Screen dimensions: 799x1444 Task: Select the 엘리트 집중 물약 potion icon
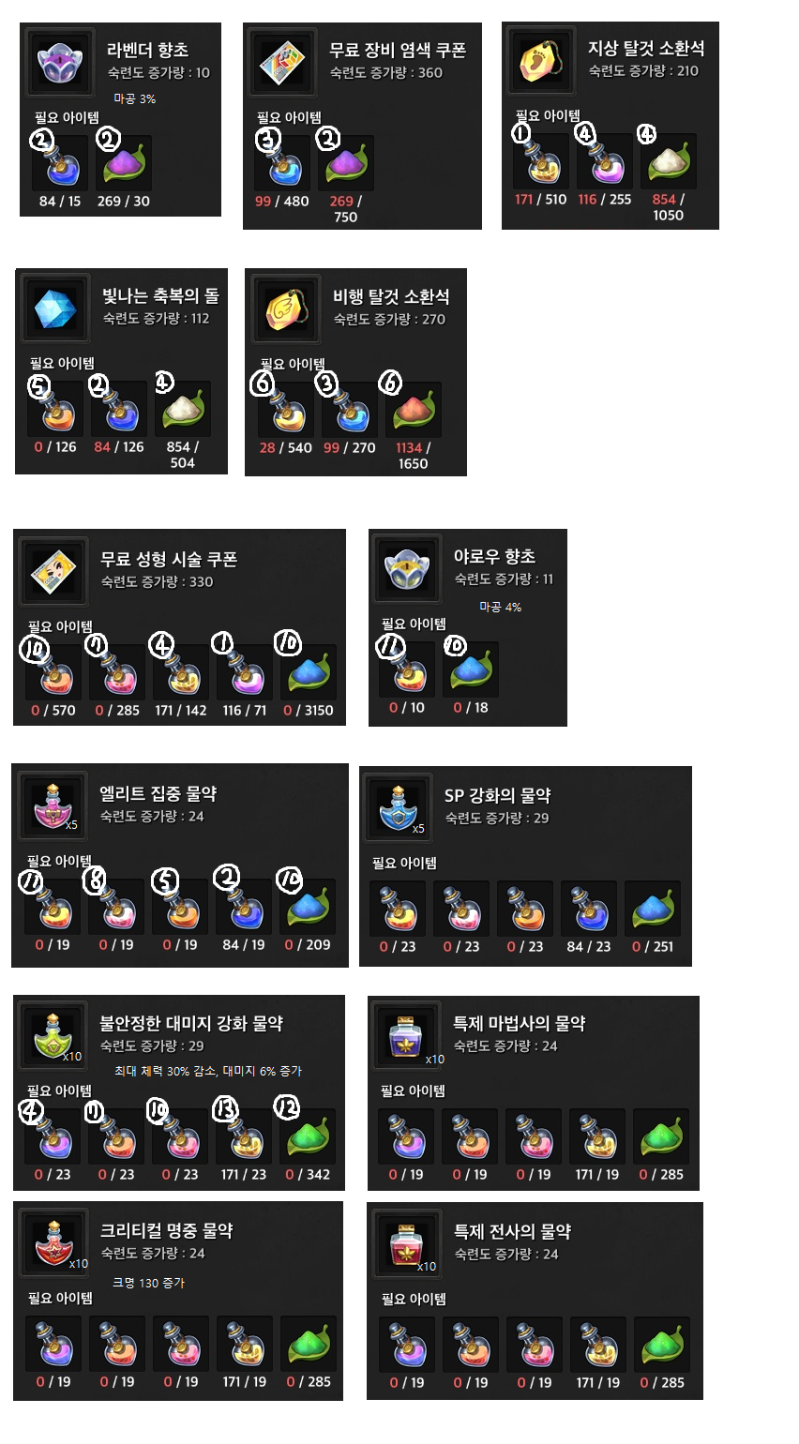point(54,805)
